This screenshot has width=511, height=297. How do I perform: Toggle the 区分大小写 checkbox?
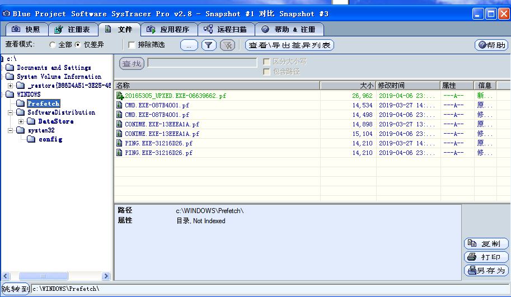[x=266, y=62]
